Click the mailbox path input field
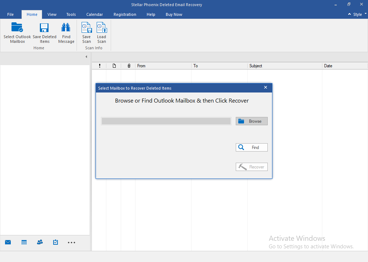 166,121
